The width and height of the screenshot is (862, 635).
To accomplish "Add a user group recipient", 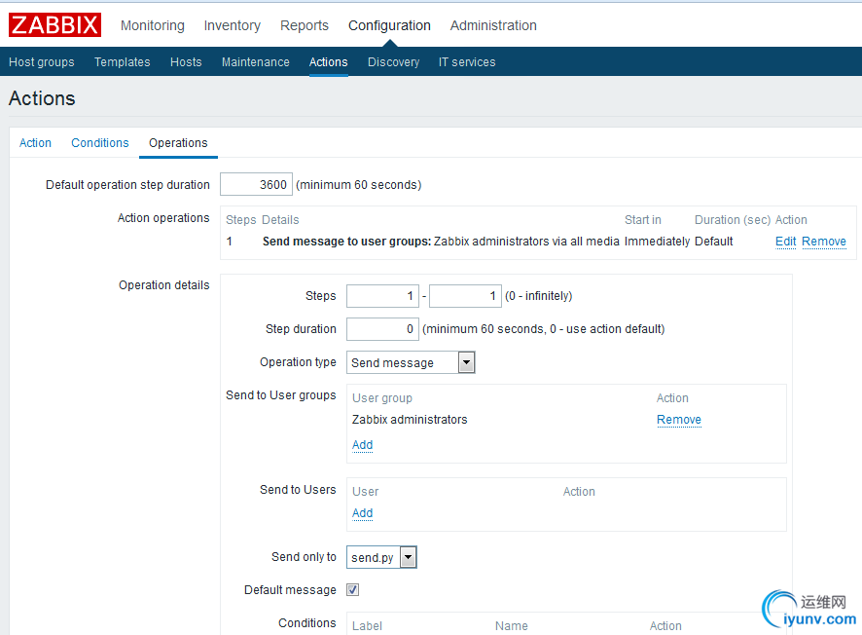I will pos(362,445).
